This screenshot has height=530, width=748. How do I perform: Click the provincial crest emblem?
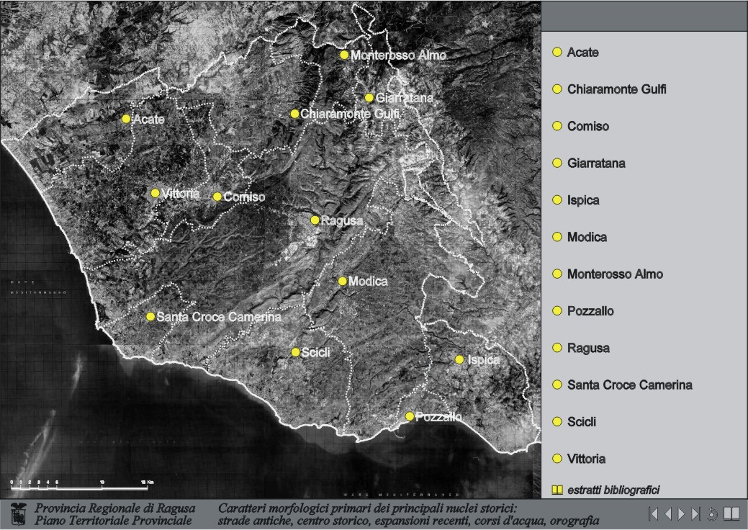click(18, 514)
